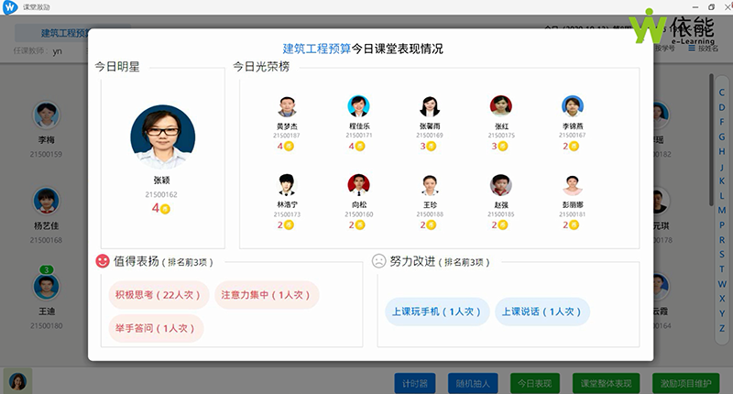Click the 随机抽人 random pick button

(472, 382)
